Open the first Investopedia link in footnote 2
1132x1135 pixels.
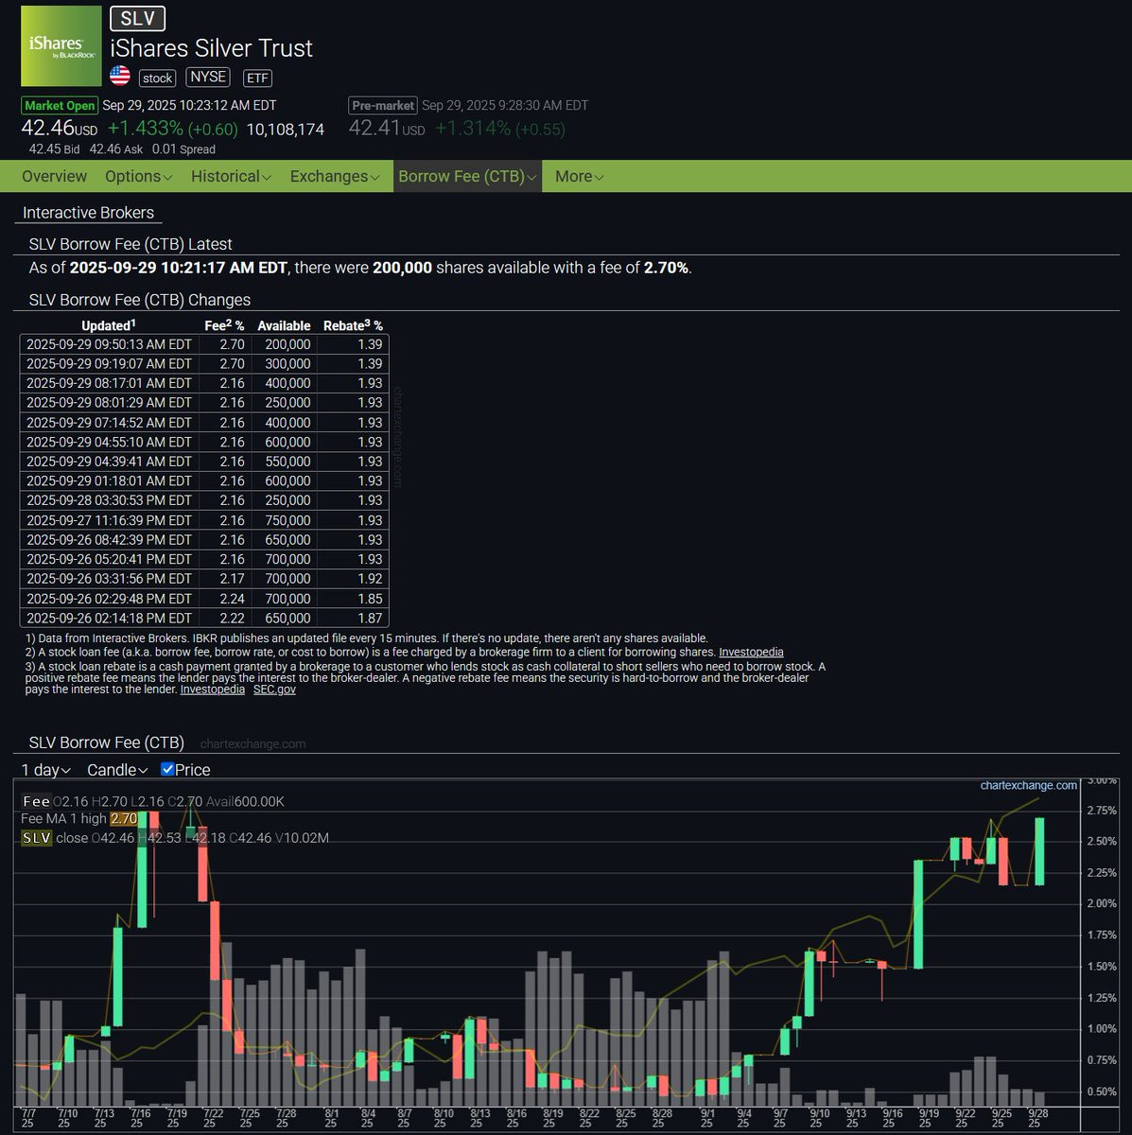point(751,652)
